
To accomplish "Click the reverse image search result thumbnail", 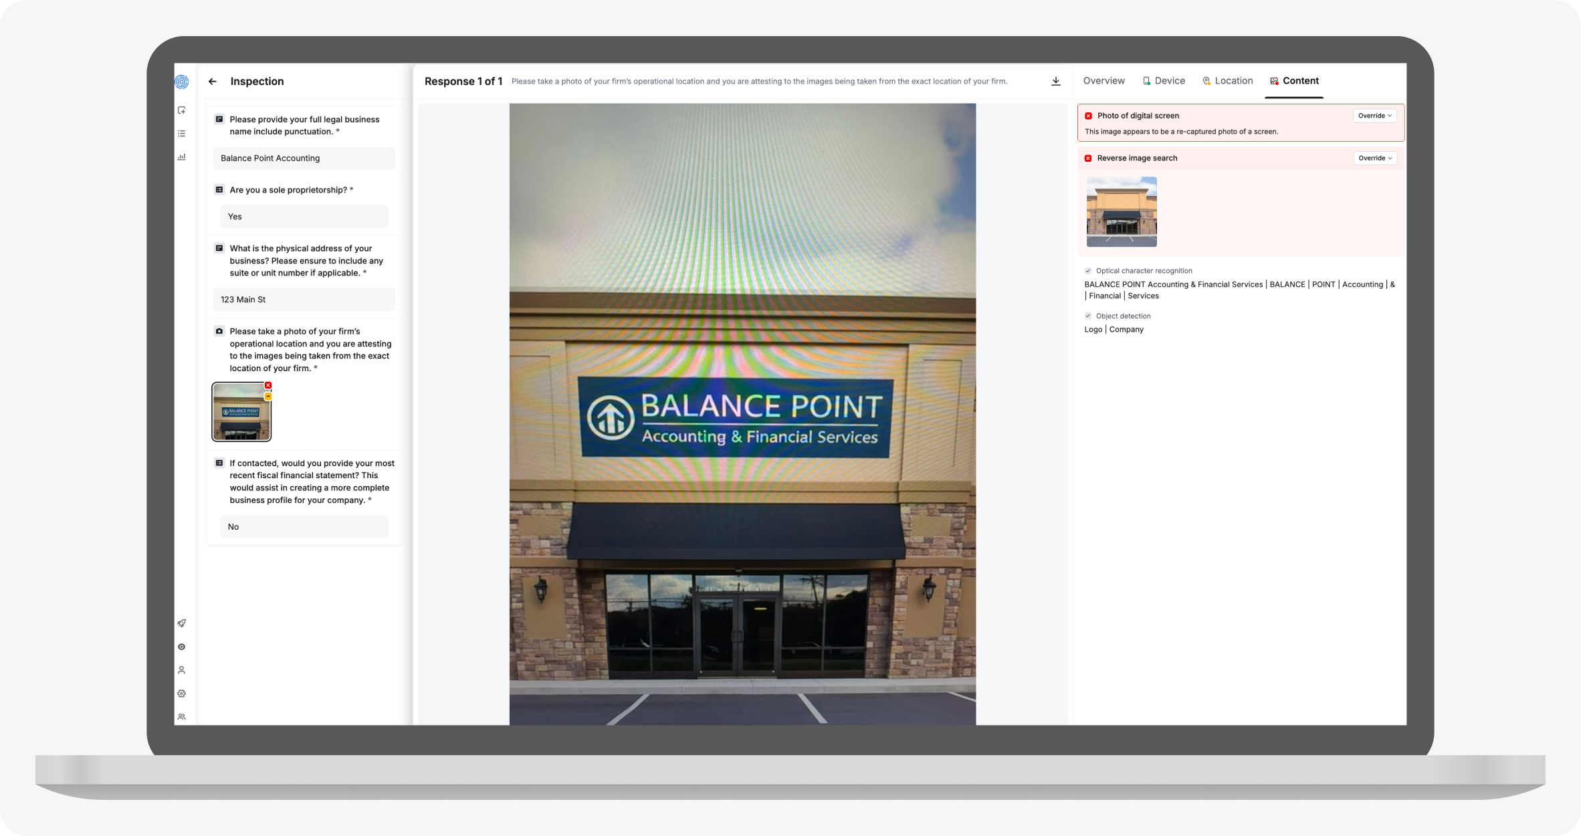I will (x=1122, y=211).
